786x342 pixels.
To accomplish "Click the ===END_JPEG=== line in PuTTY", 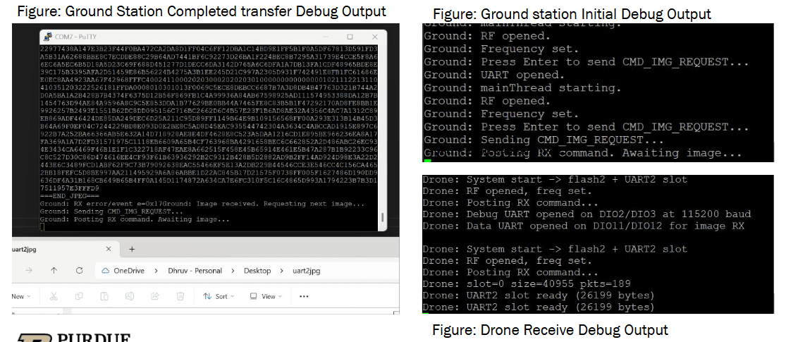I will 70,196.
